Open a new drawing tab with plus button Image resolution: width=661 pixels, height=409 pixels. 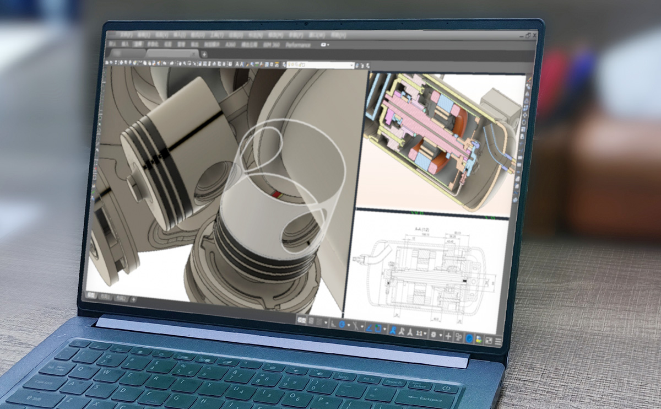coord(204,54)
